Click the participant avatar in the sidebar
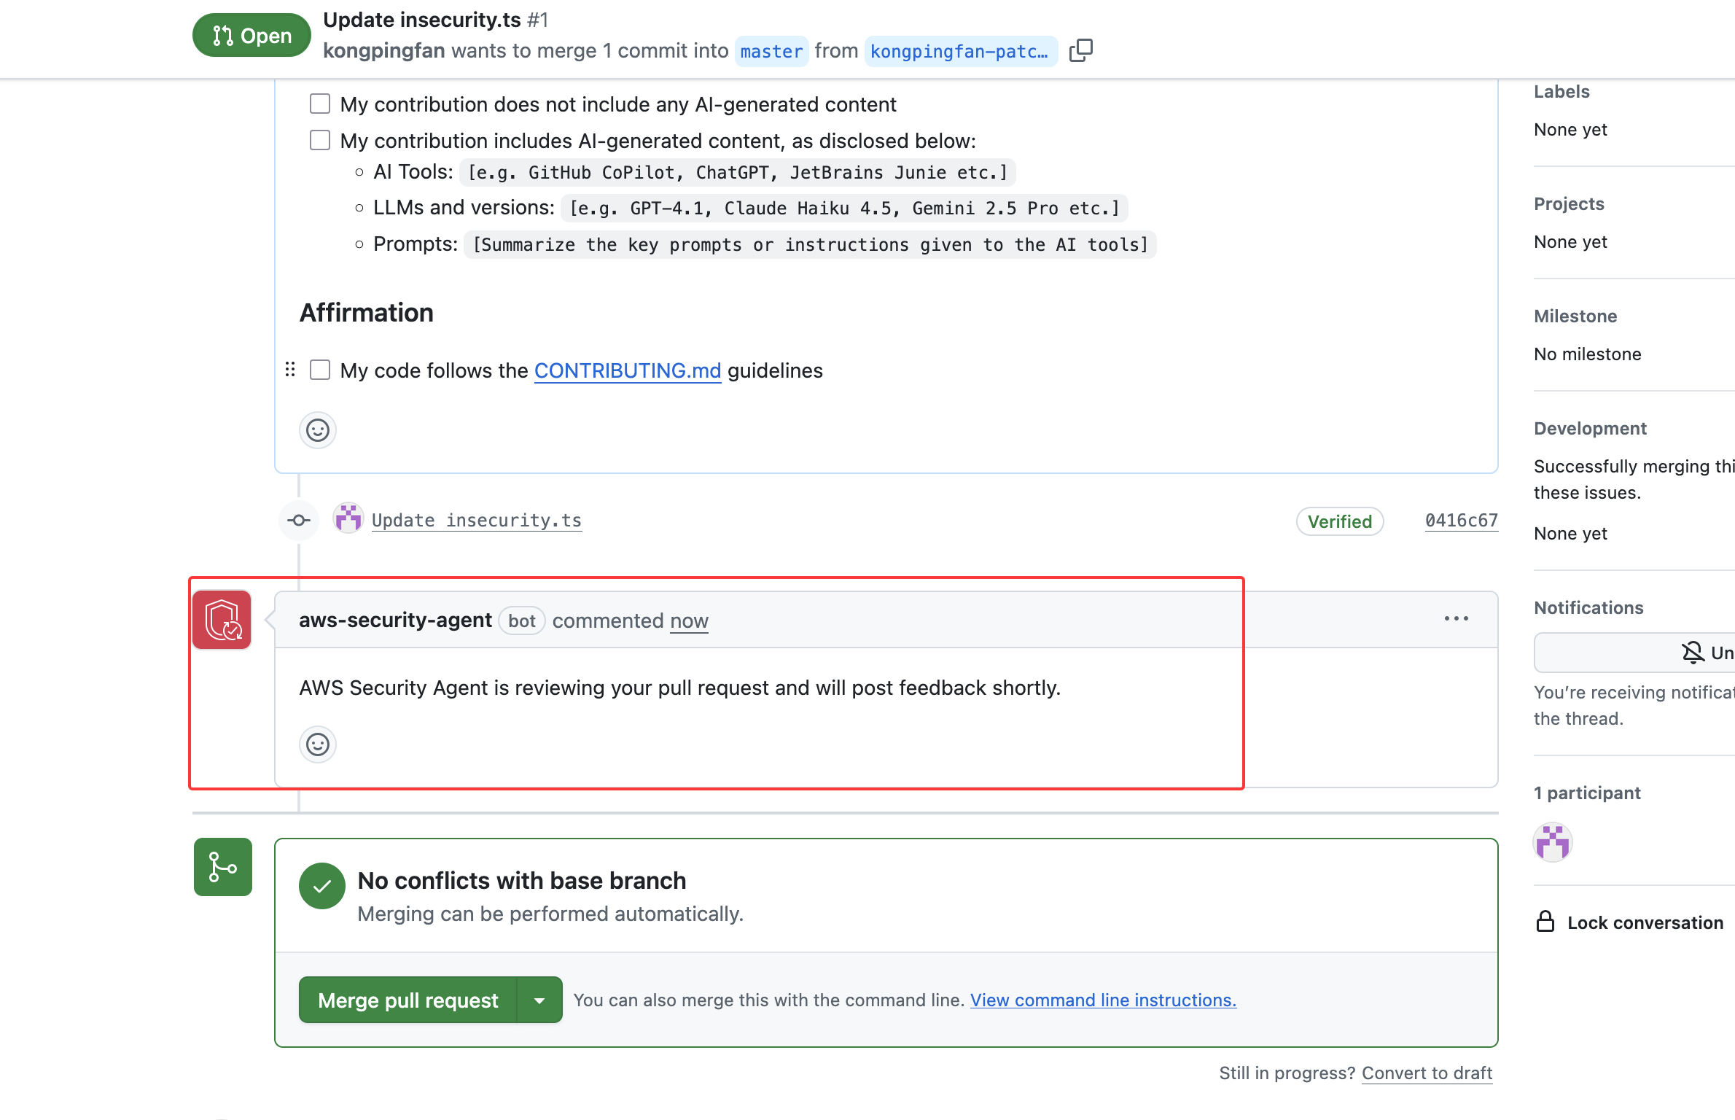Image resolution: width=1735 pixels, height=1120 pixels. pos(1553,843)
